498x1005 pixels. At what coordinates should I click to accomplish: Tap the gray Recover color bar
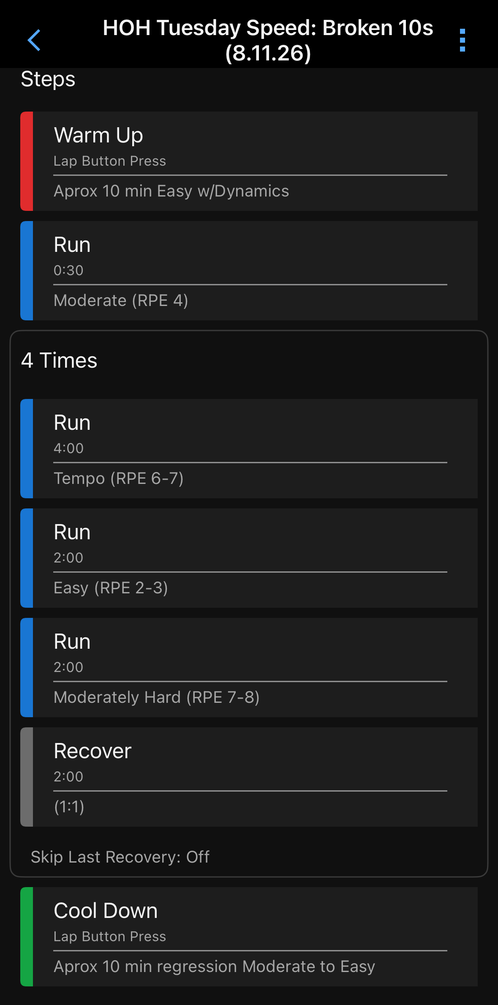point(27,777)
